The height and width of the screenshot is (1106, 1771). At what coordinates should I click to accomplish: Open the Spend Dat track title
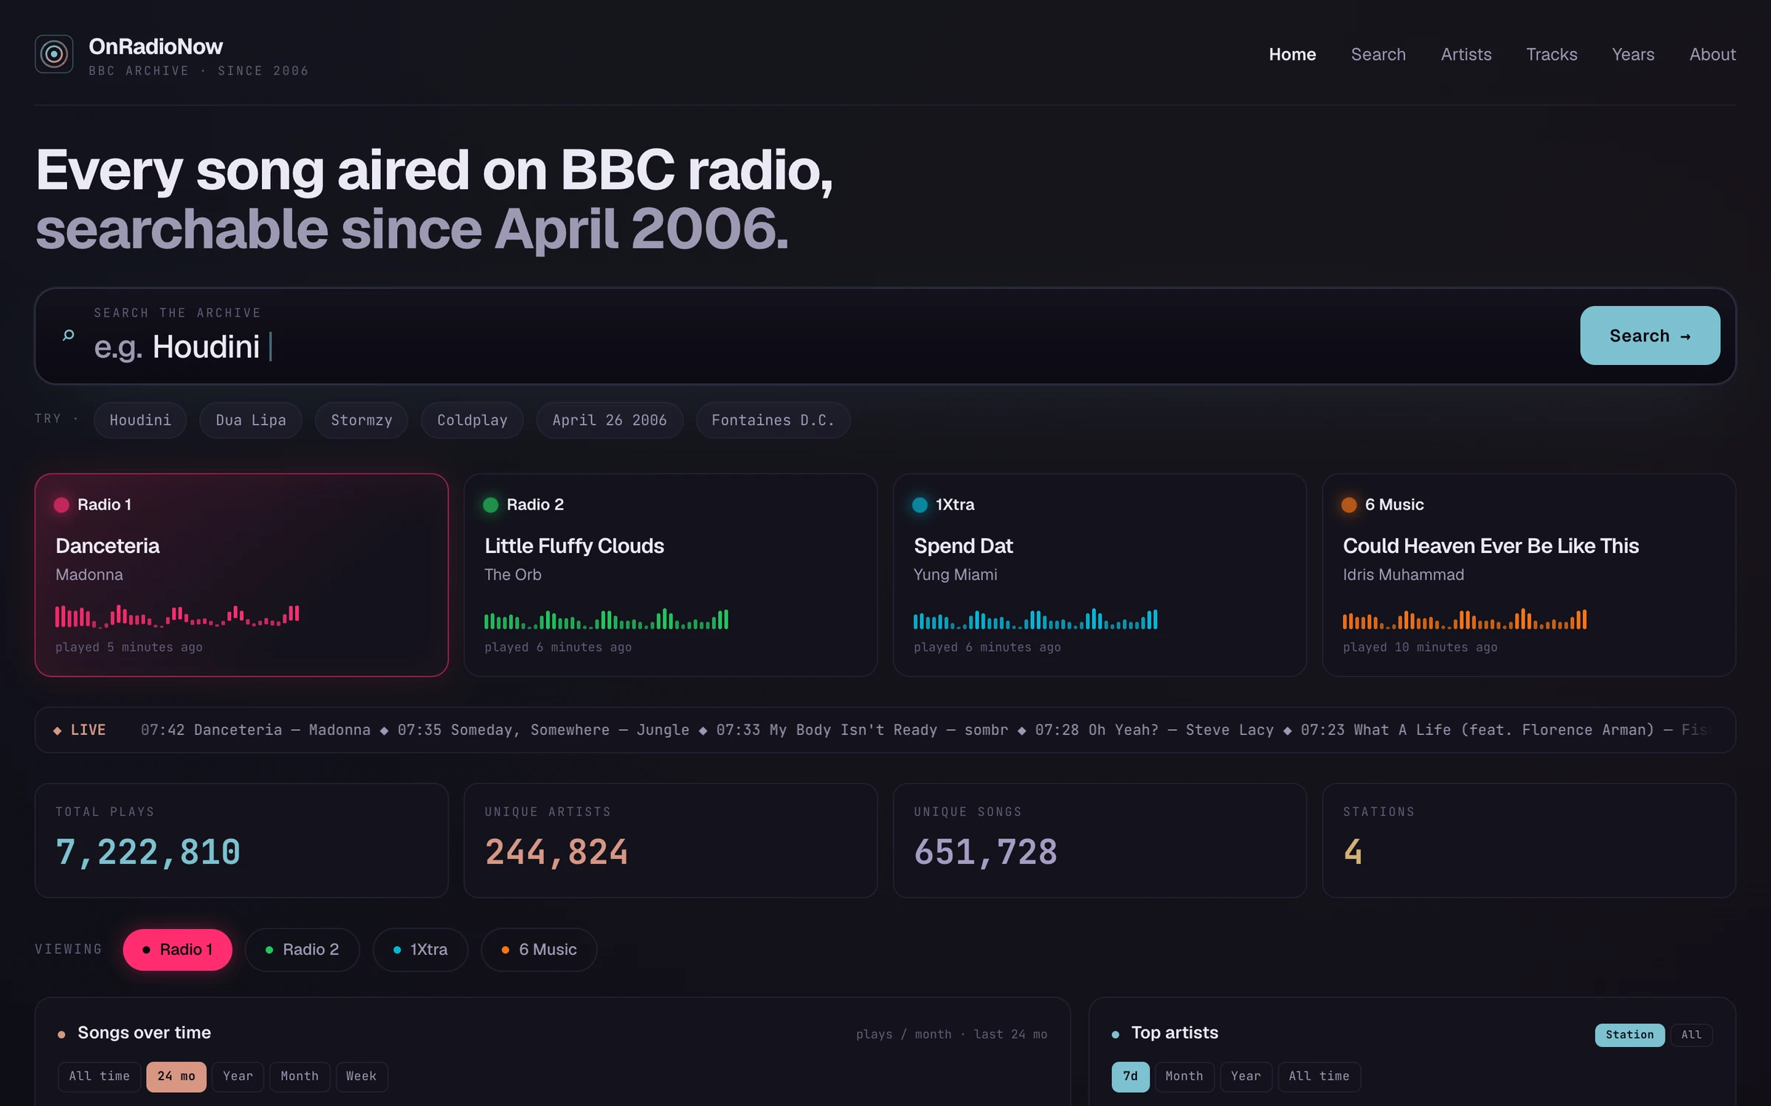(963, 546)
